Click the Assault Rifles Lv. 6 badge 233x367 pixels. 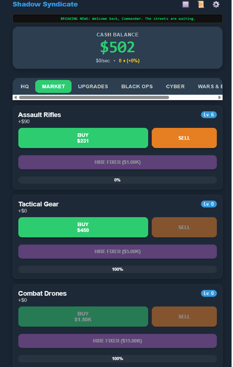click(x=209, y=115)
